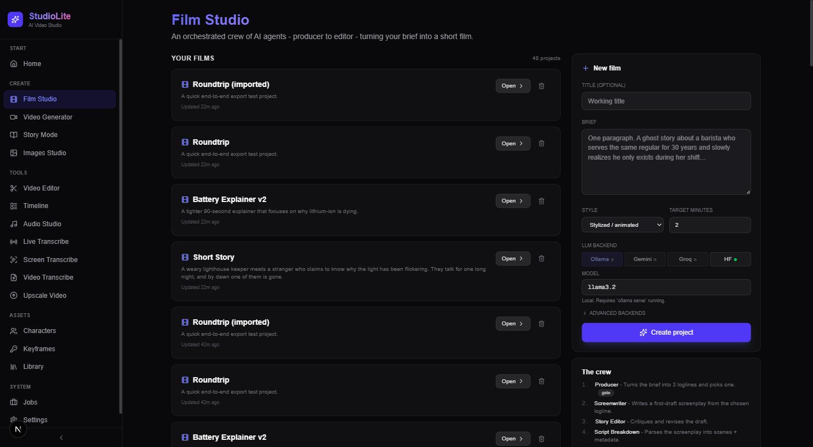Viewport: 813px width, 447px height.
Task: Click the Brief text area
Action: [x=666, y=162]
